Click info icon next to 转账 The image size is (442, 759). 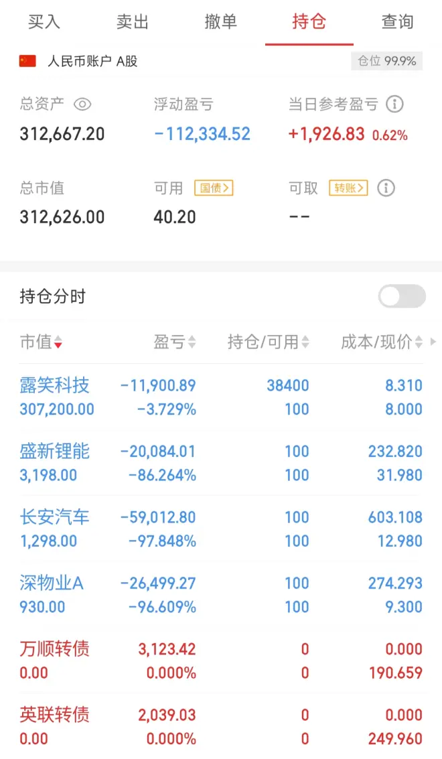(386, 188)
